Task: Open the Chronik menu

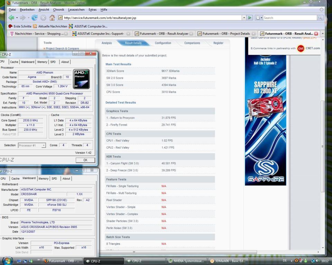Action: click(59, 10)
